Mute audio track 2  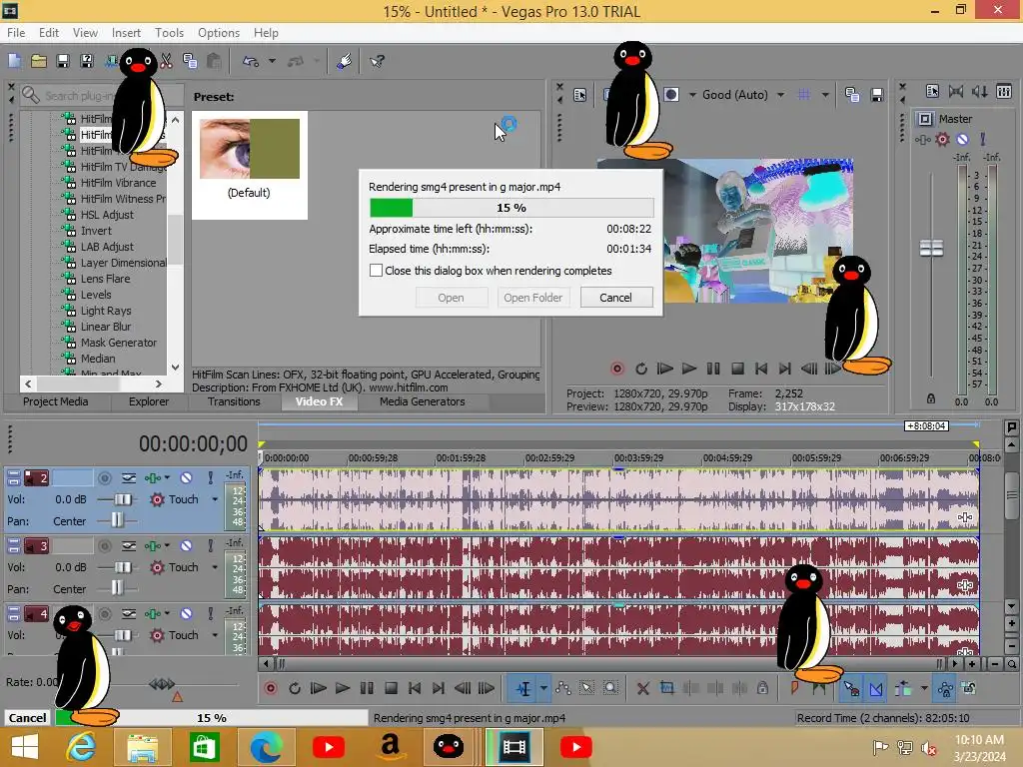click(x=186, y=478)
